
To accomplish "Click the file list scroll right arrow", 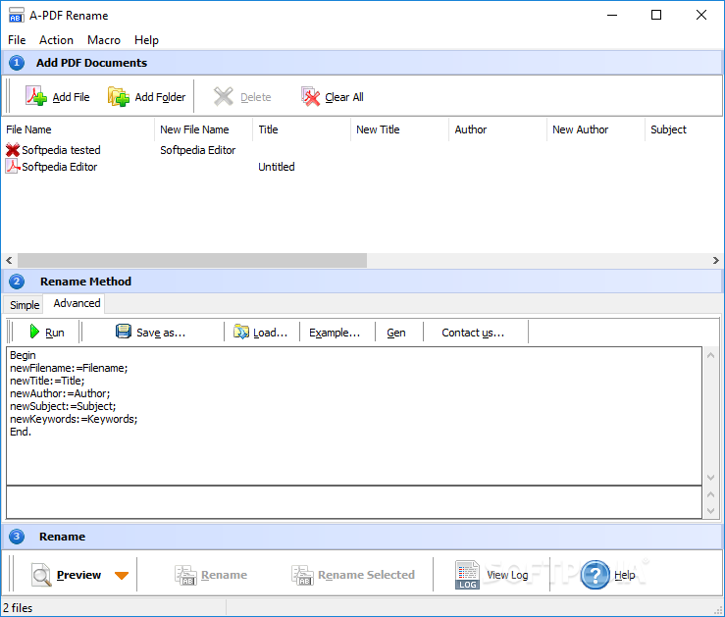I will [x=716, y=260].
